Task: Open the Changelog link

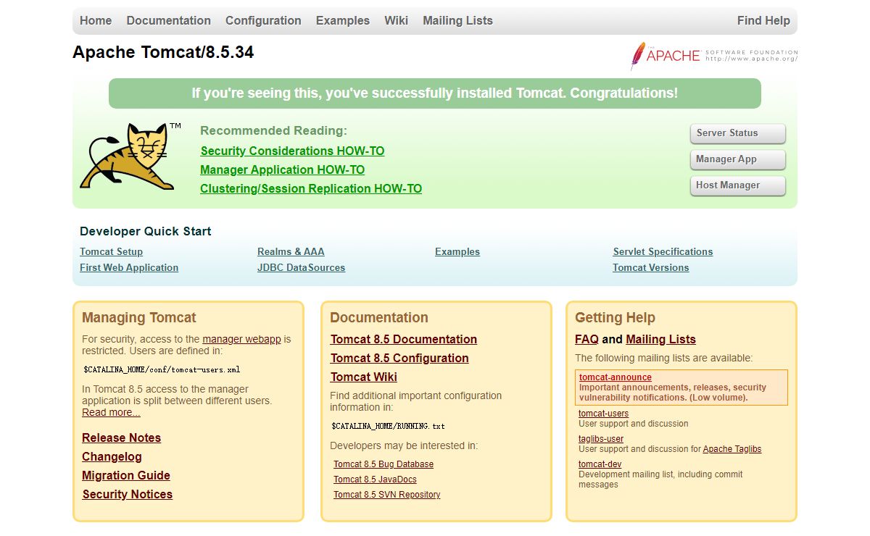Action: tap(112, 456)
